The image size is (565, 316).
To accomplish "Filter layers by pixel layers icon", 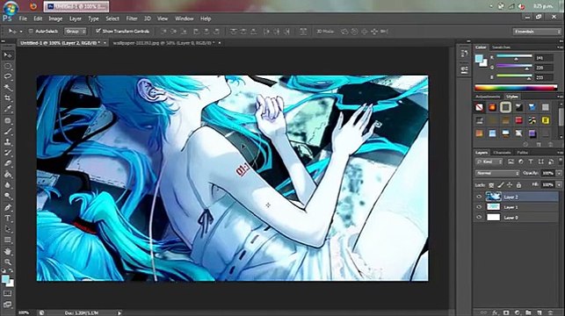I will (511, 162).
